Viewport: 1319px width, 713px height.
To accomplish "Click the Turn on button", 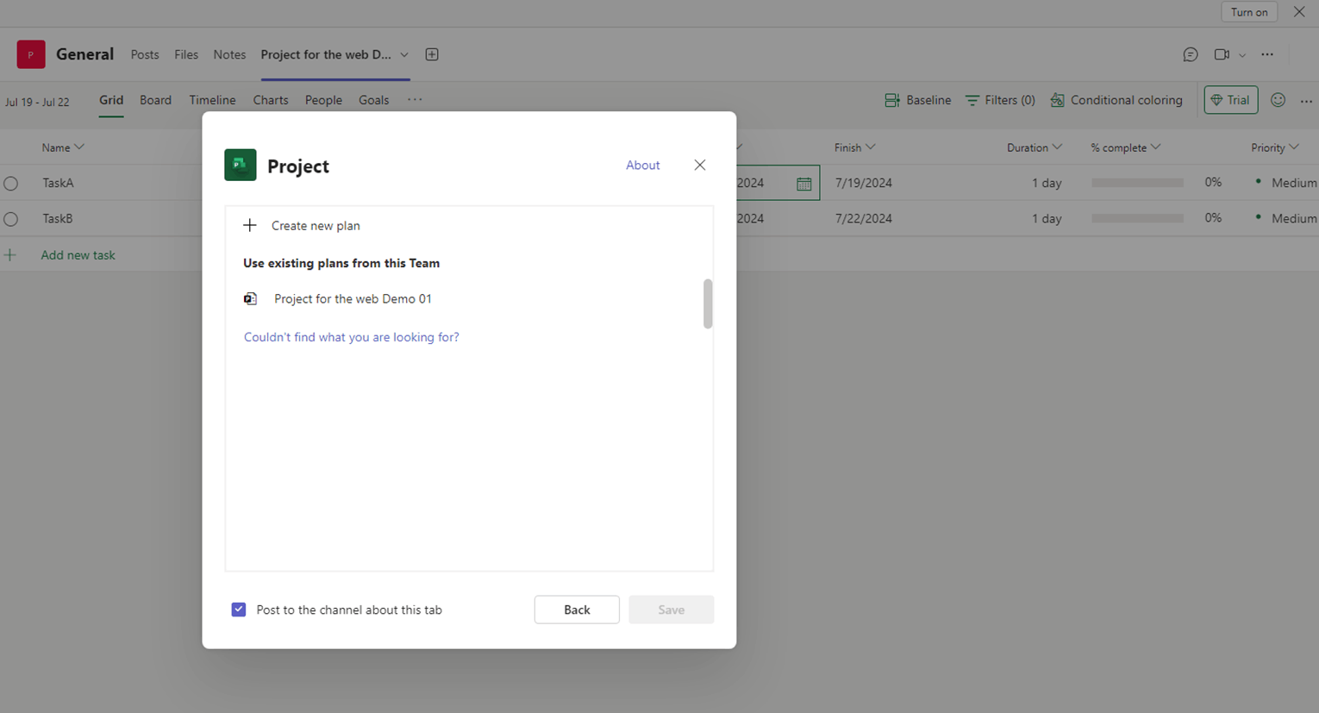I will pos(1249,12).
